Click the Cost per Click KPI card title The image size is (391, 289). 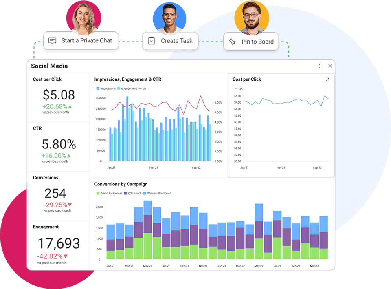click(47, 79)
